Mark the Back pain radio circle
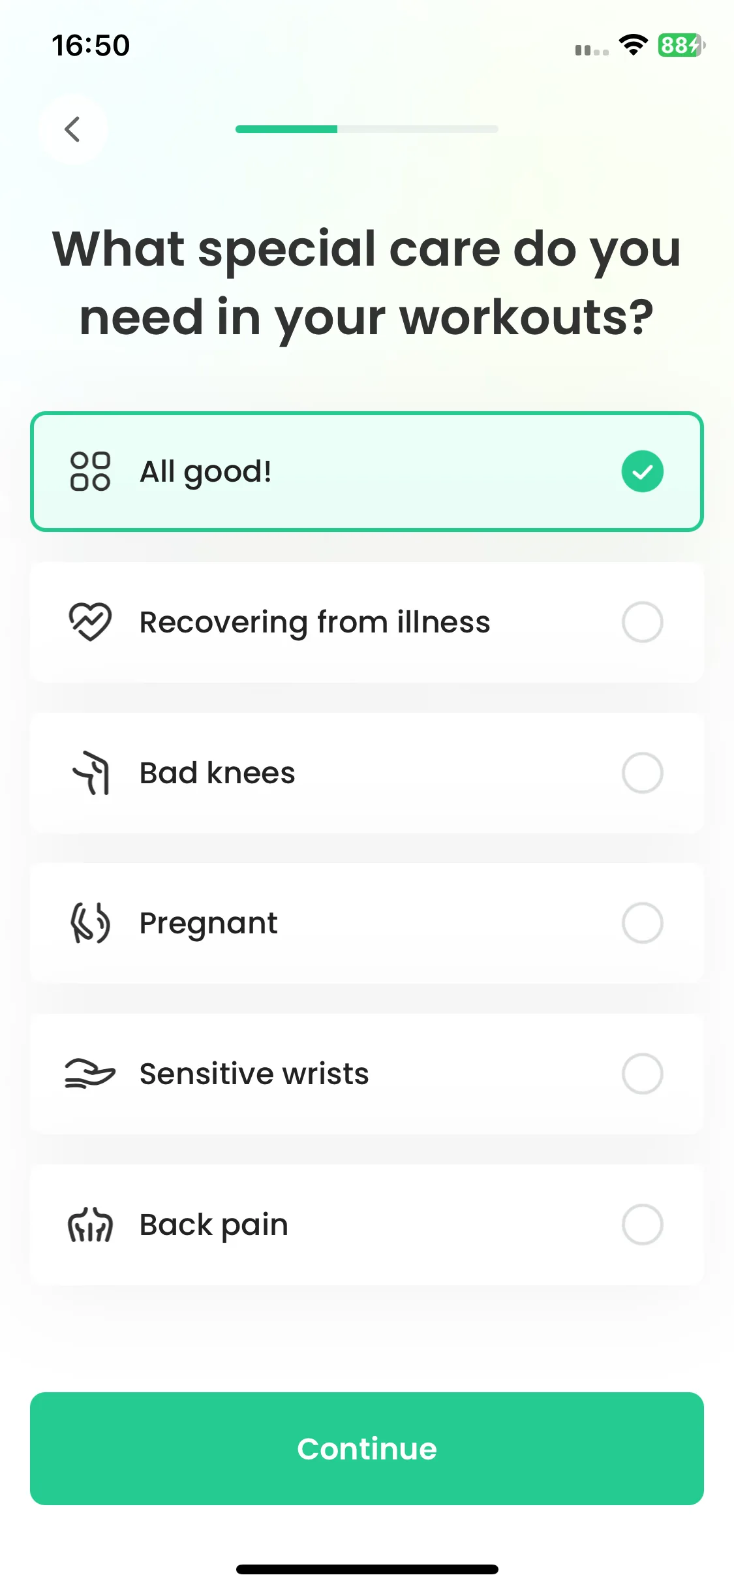Image resolution: width=734 pixels, height=1590 pixels. click(x=642, y=1224)
